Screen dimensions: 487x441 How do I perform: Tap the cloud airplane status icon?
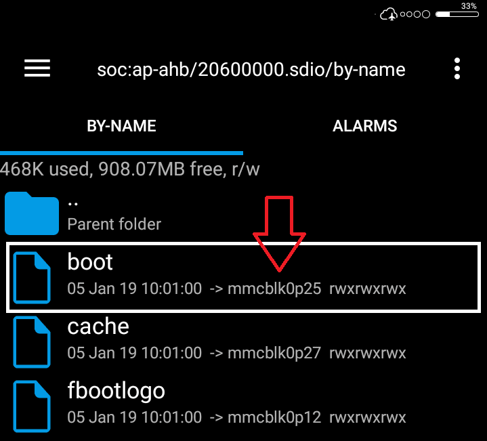tap(389, 14)
